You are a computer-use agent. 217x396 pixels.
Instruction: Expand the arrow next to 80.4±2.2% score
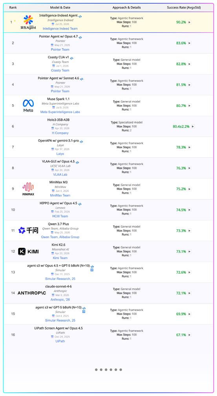coord(193,126)
